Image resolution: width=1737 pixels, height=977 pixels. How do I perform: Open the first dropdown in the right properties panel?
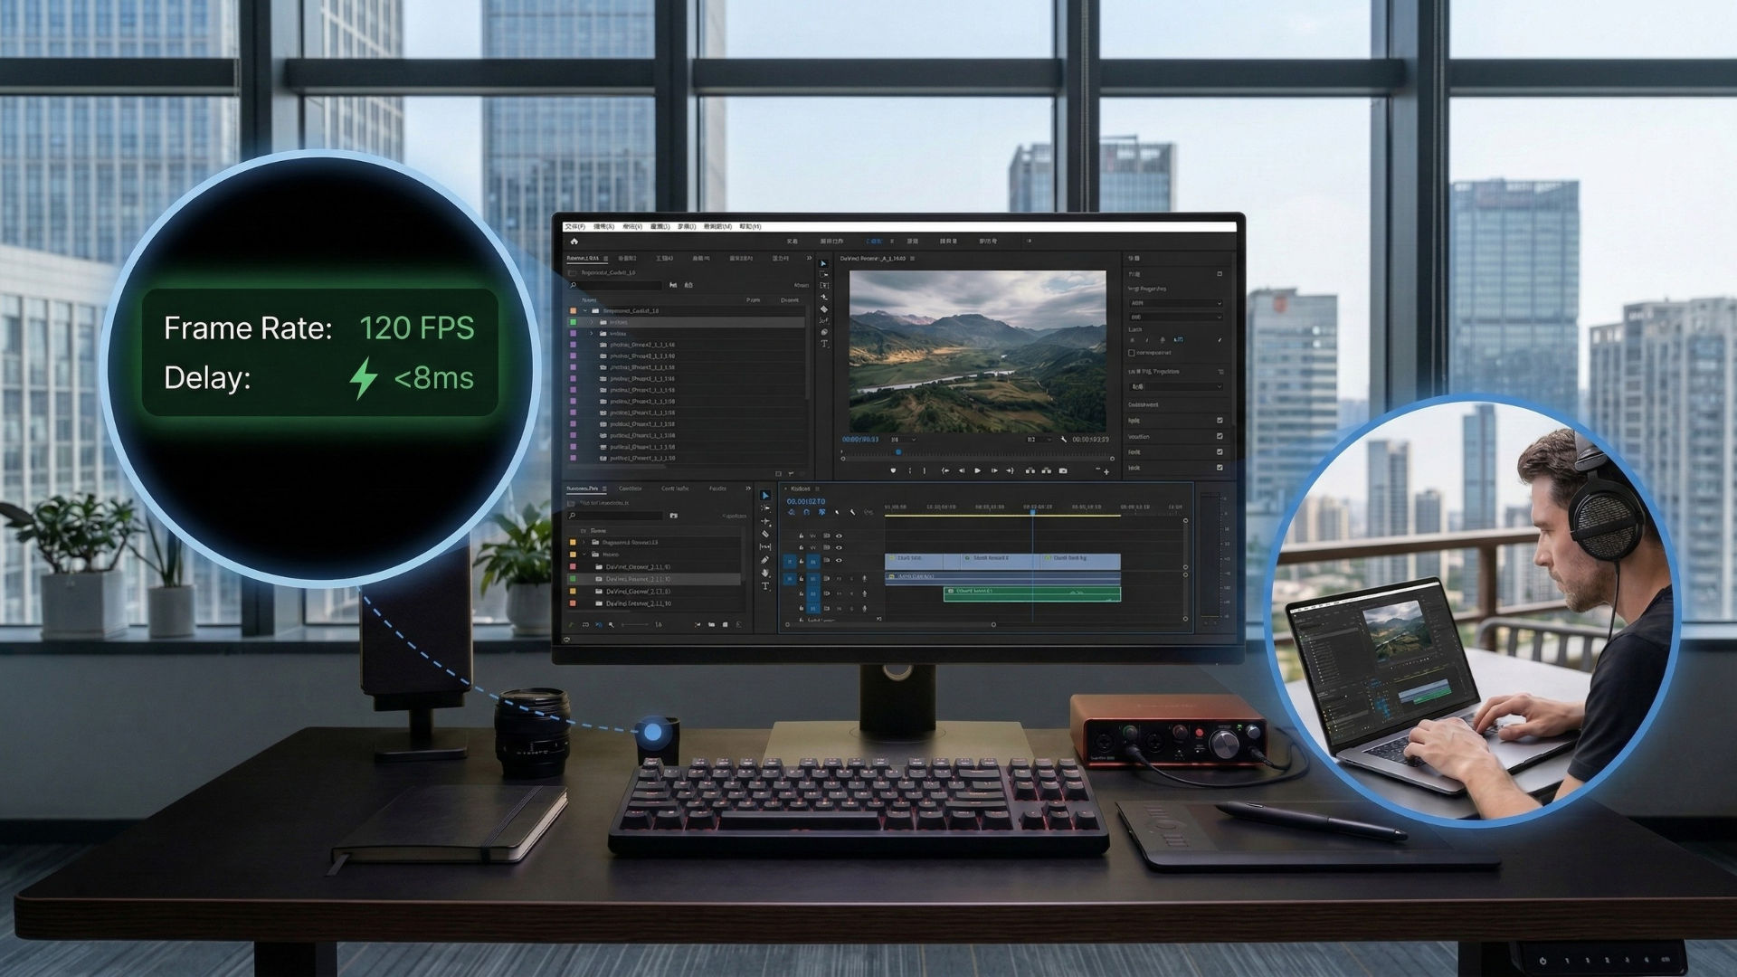click(1174, 303)
